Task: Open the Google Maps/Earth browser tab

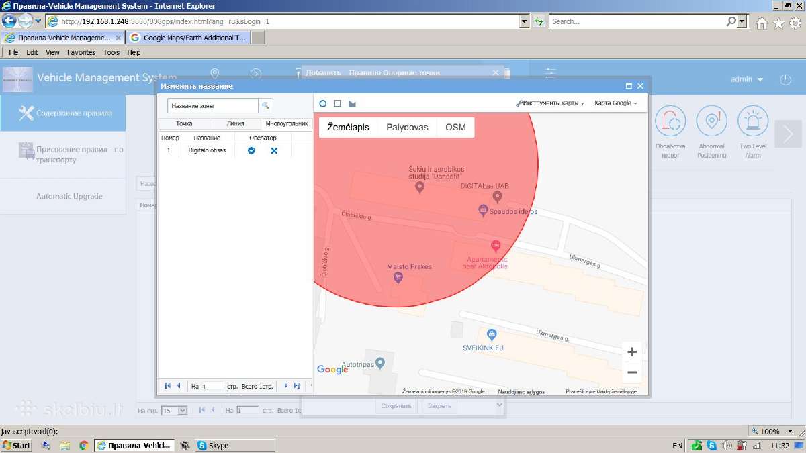Action: click(189, 38)
